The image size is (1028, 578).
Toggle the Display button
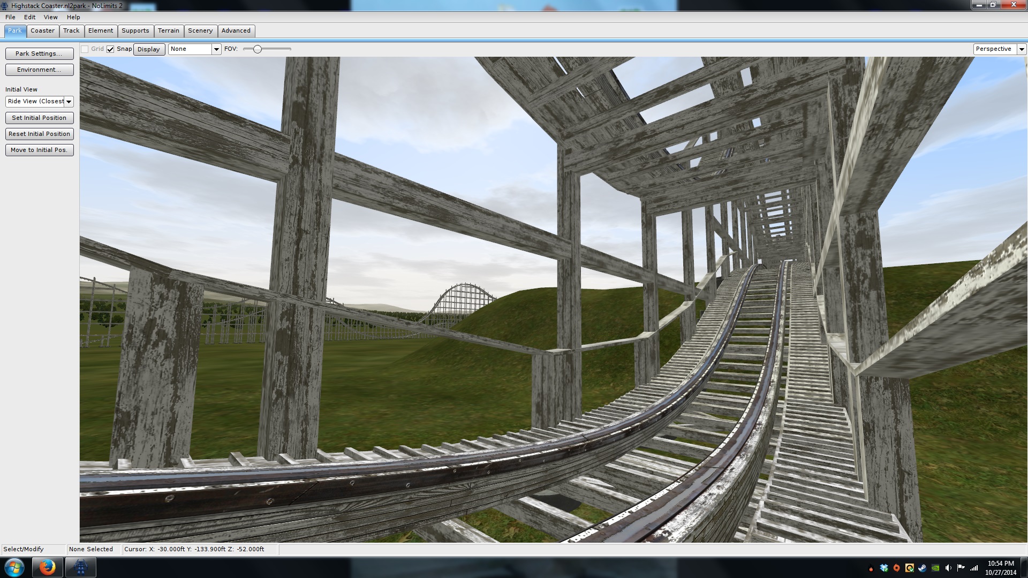(148, 49)
